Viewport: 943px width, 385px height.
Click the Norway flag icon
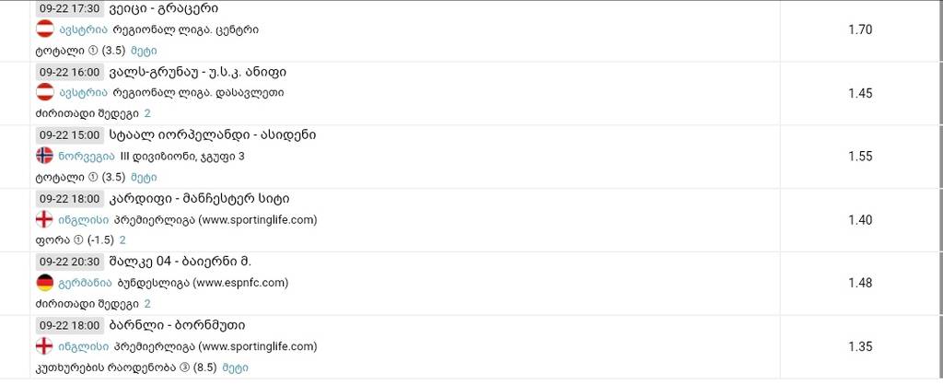click(x=43, y=156)
